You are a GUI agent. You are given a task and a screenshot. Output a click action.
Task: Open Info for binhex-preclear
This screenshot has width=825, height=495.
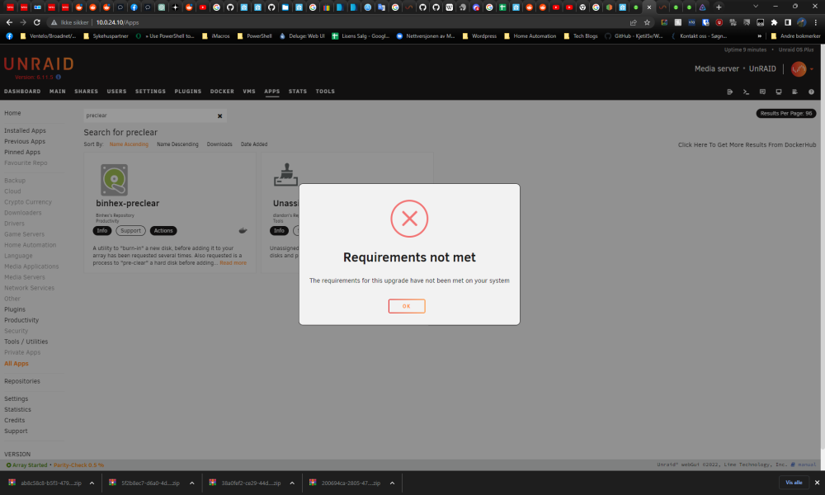pos(102,230)
